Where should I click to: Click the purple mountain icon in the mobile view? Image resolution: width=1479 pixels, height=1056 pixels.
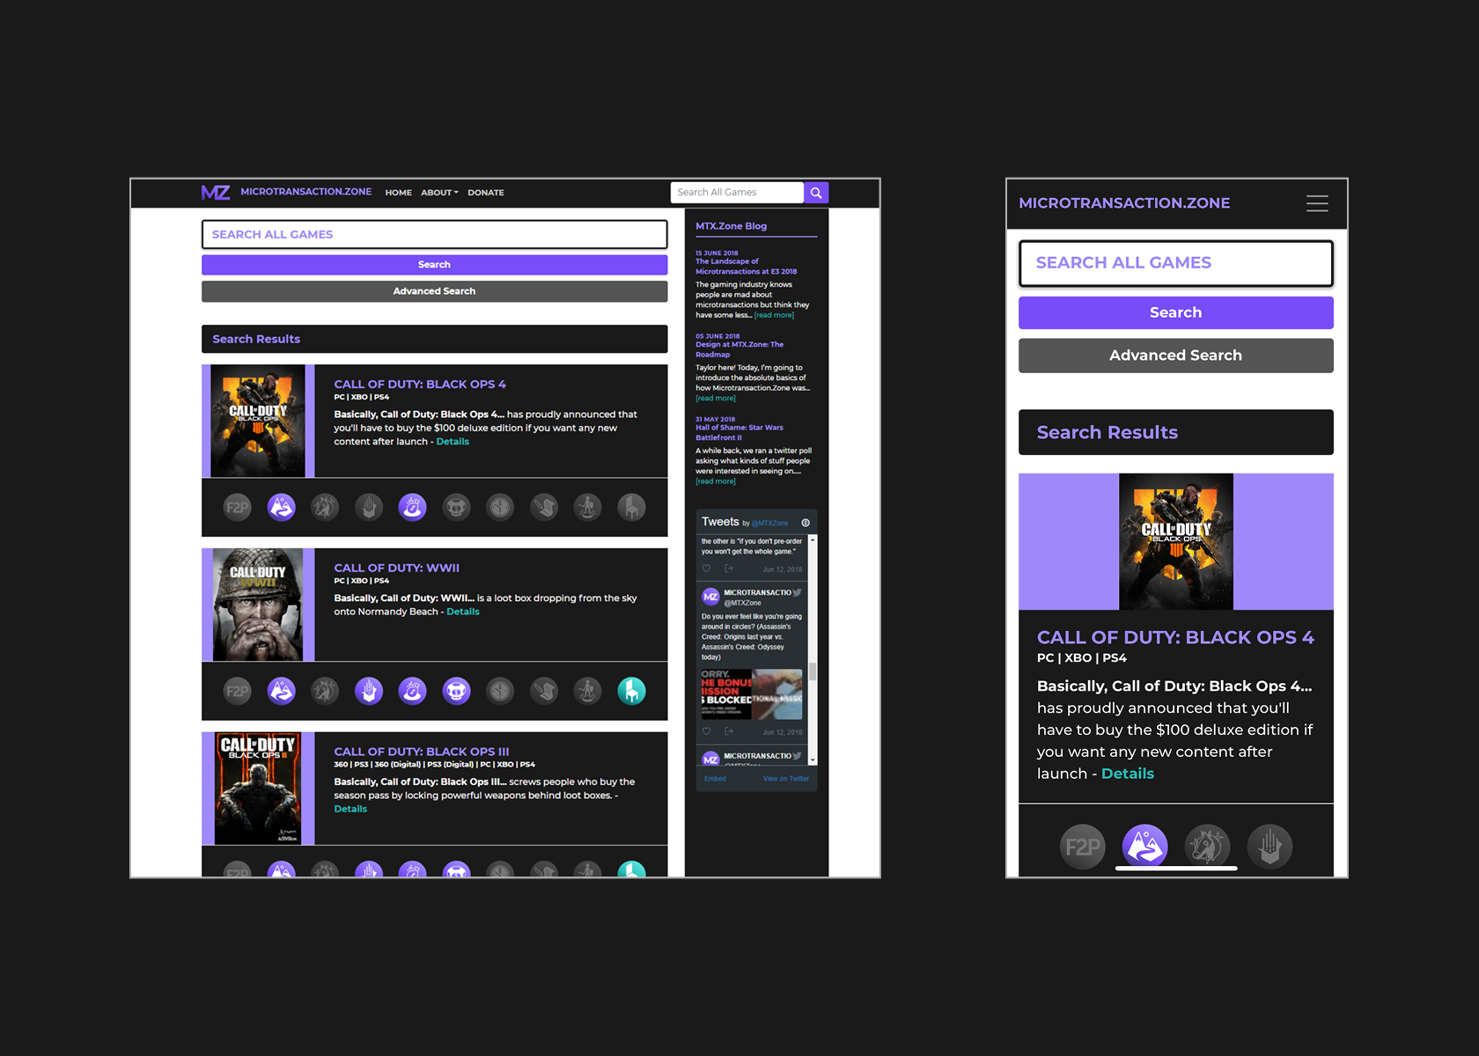1144,847
